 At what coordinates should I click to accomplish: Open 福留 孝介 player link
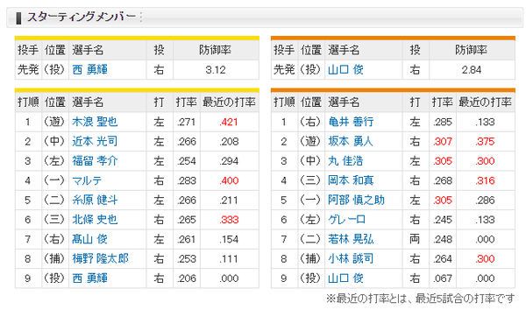click(x=95, y=161)
